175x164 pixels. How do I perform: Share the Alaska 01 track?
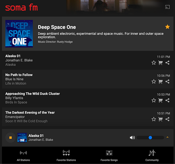[167, 63]
